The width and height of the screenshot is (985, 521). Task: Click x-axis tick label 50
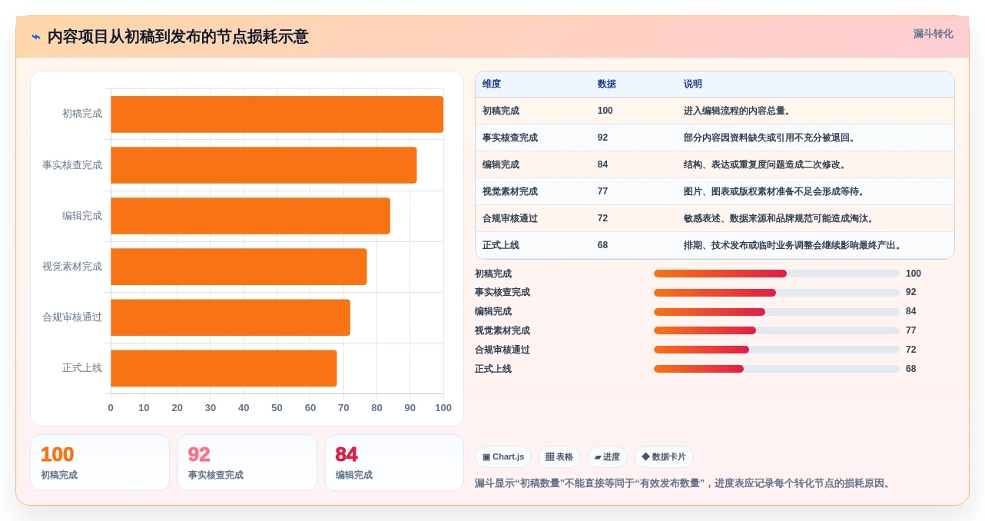coord(277,408)
